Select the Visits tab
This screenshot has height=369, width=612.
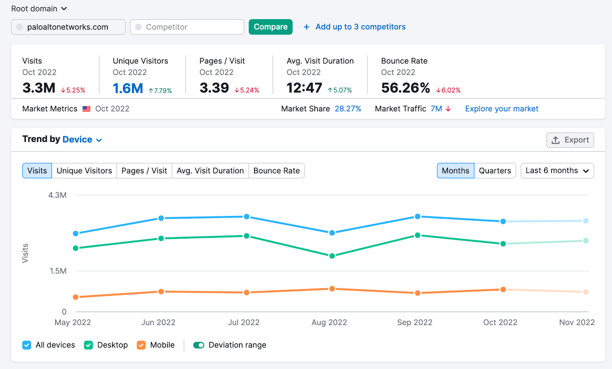coord(37,171)
